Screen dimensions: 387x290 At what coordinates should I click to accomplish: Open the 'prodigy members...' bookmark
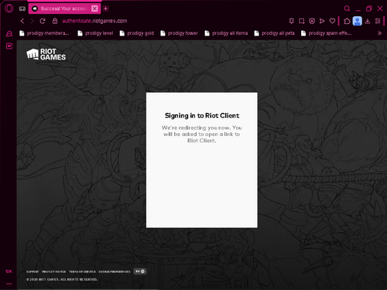point(44,33)
